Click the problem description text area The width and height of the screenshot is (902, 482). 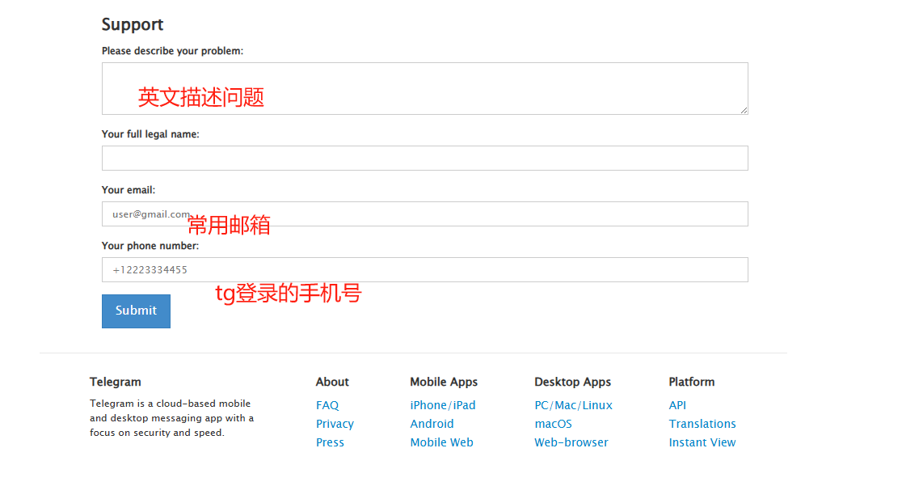[424, 88]
